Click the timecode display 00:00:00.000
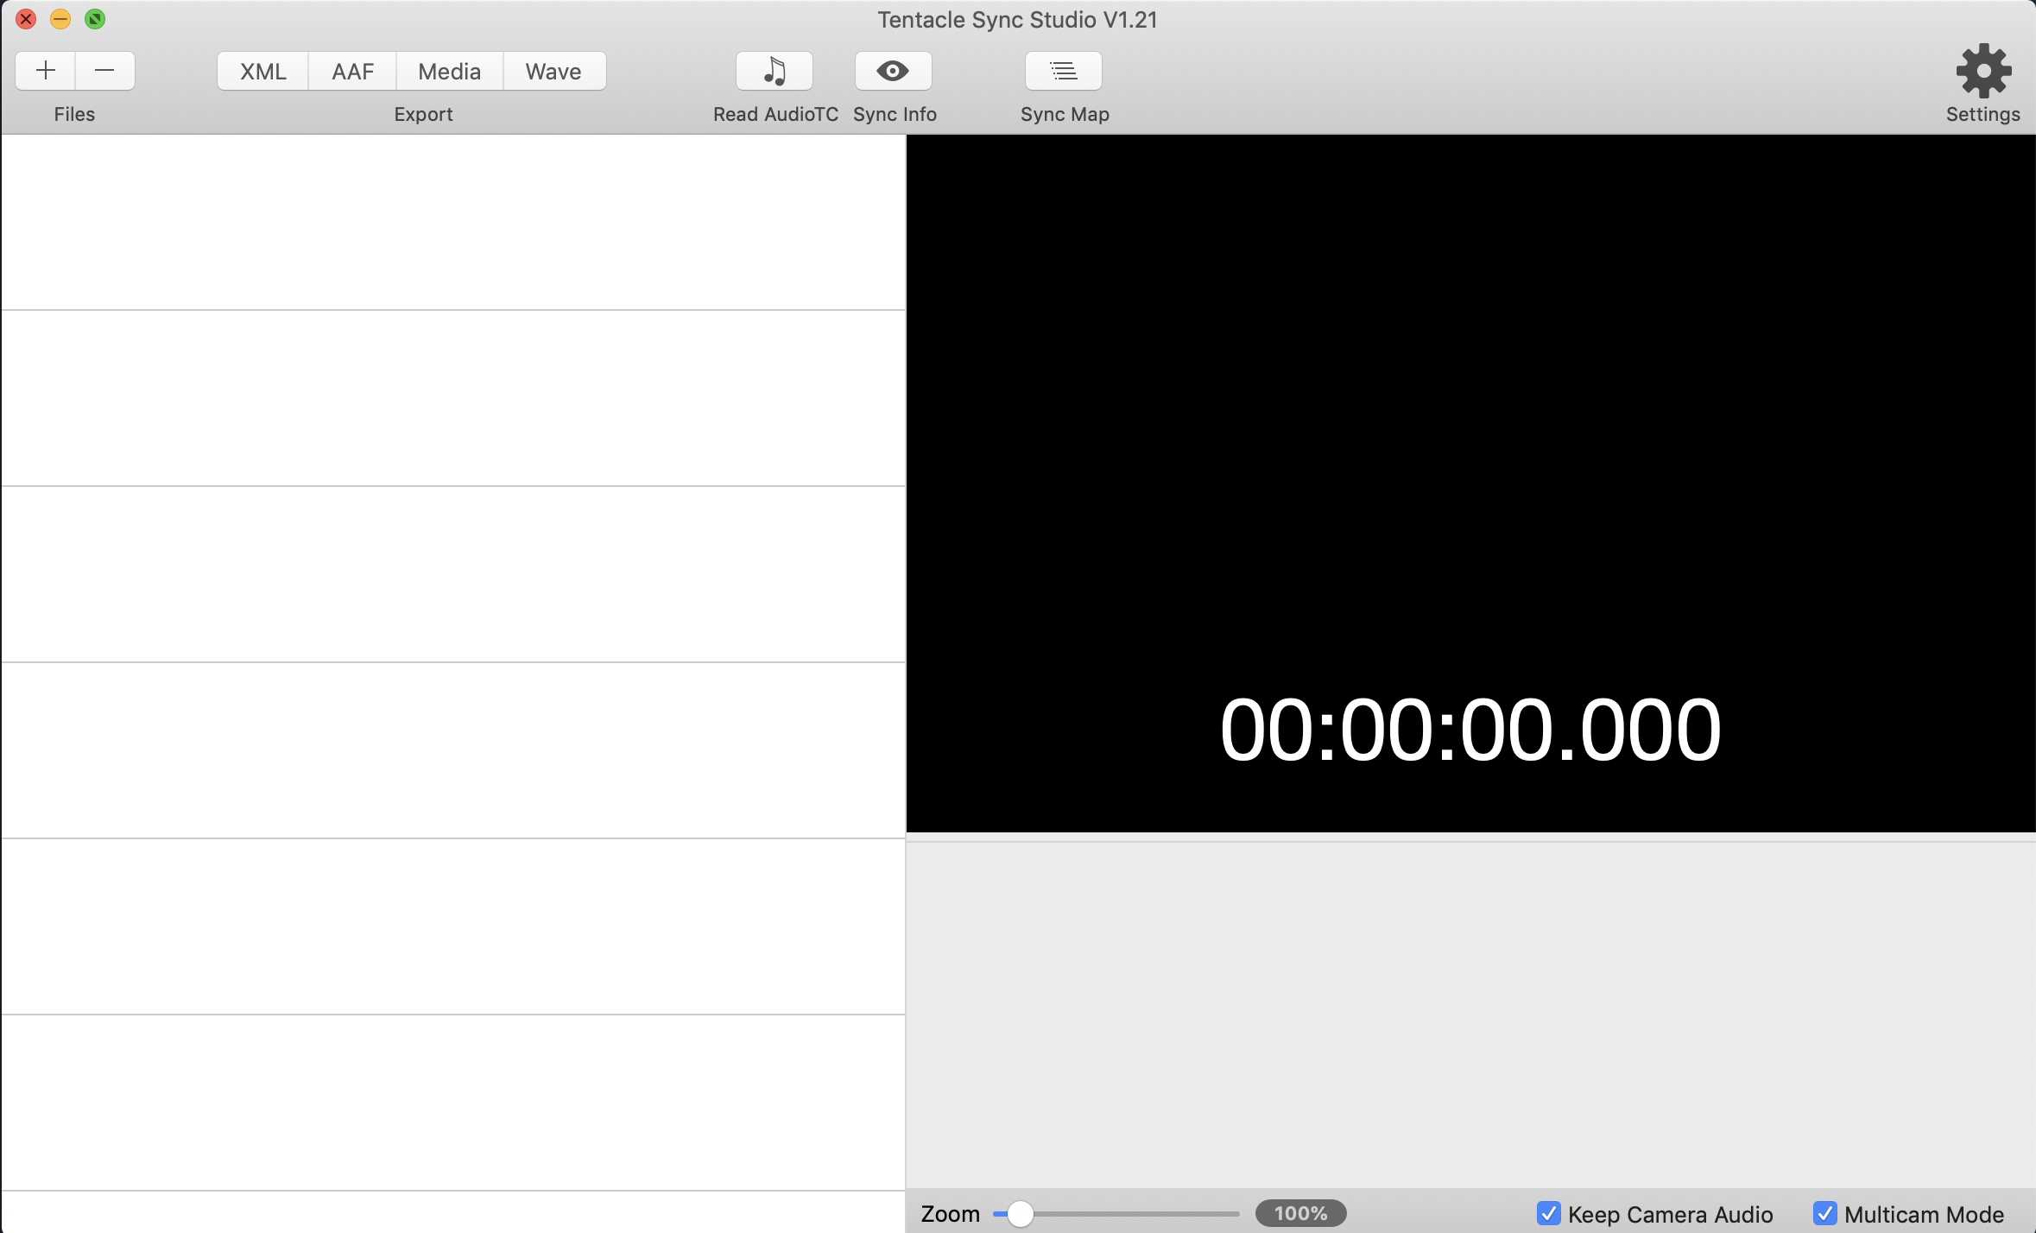The width and height of the screenshot is (2036, 1233). click(x=1470, y=730)
